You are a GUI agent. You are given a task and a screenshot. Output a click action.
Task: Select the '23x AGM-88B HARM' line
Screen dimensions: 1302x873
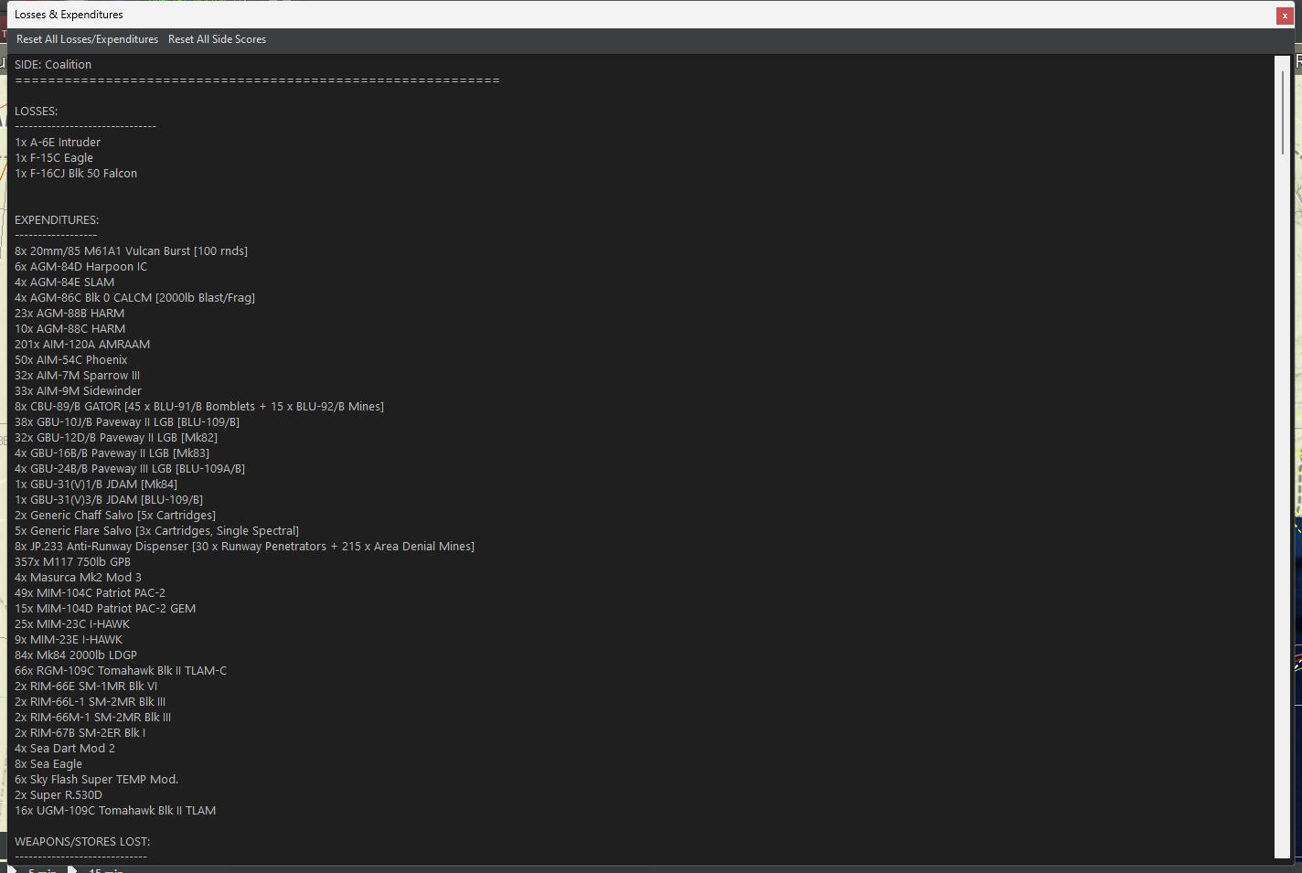69,314
